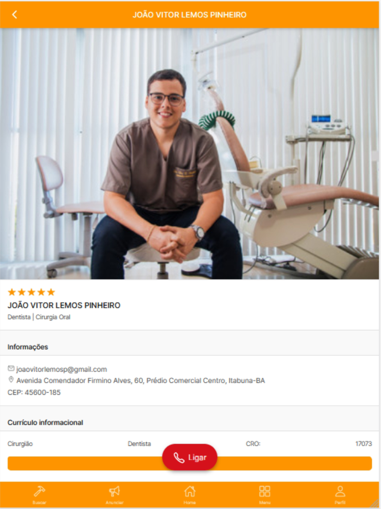Click the Informações section header

point(28,347)
